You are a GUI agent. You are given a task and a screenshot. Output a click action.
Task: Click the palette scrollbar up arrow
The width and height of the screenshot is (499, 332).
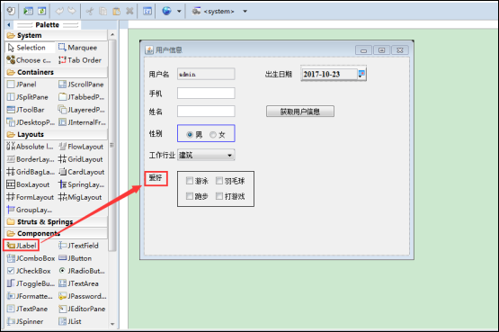(x=112, y=34)
